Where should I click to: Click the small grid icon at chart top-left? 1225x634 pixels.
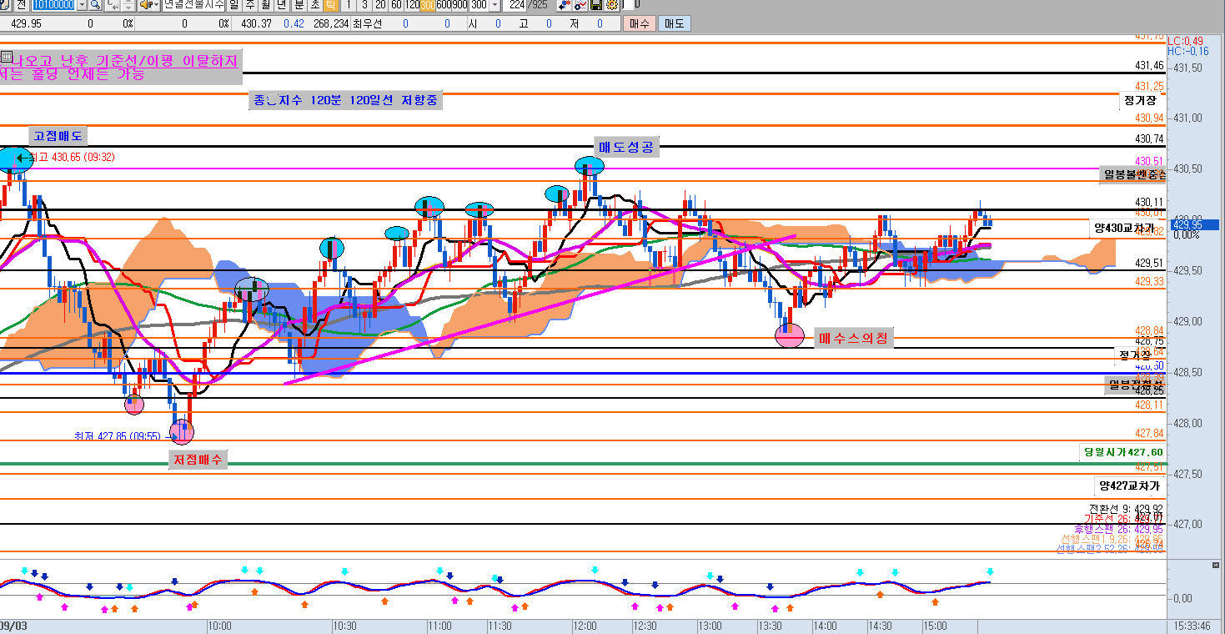point(7,58)
